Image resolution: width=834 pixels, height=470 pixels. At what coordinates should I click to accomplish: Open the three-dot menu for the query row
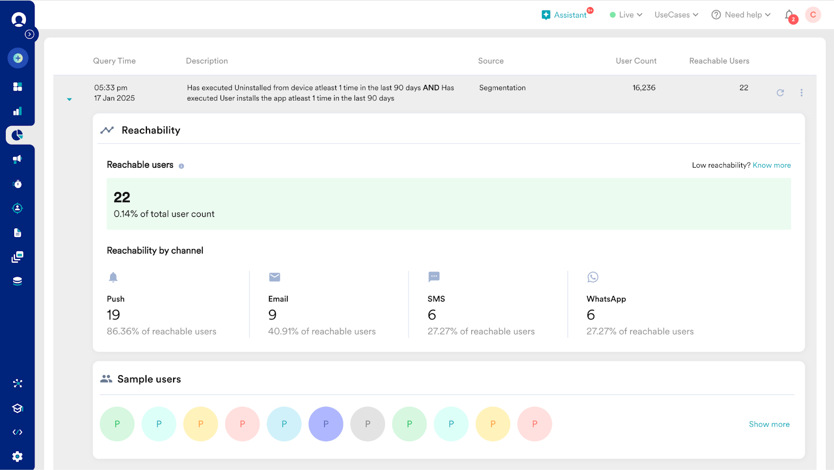pyautogui.click(x=802, y=93)
